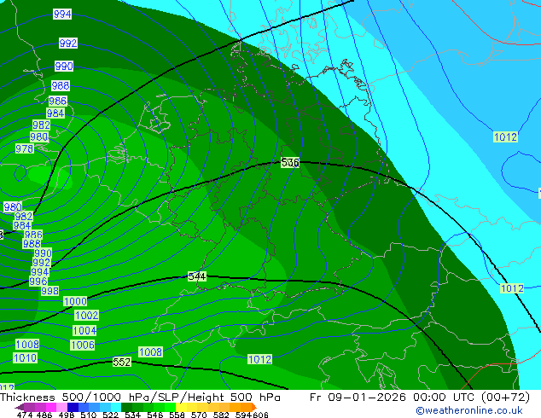Click the 544 height contour label
Image resolution: width=541 pixels, height=418 pixels.
click(197, 276)
